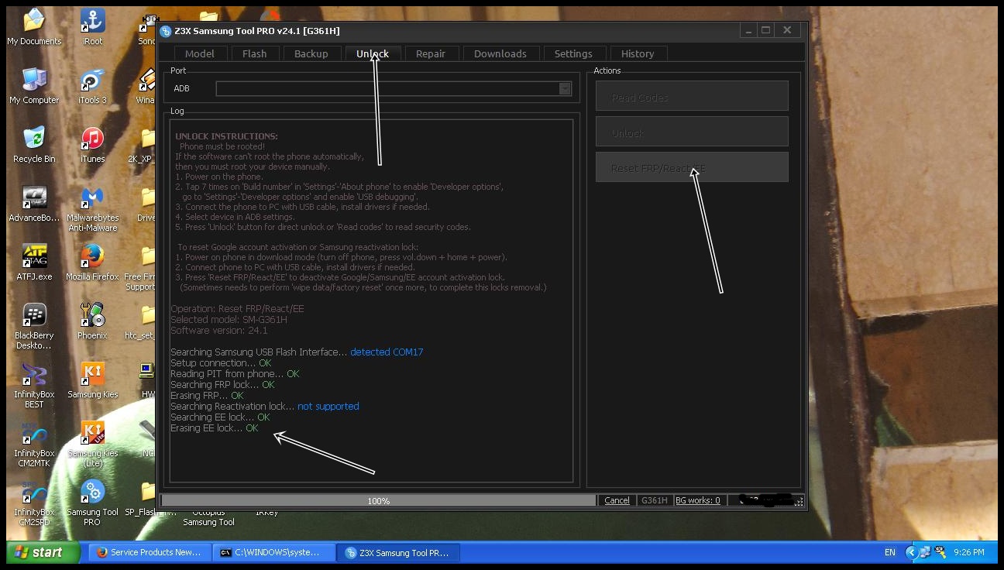Click the BG works: 0 link
The height and width of the screenshot is (570, 1004).
pyautogui.click(x=698, y=500)
